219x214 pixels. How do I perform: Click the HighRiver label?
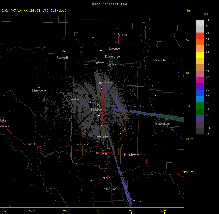click(109, 189)
